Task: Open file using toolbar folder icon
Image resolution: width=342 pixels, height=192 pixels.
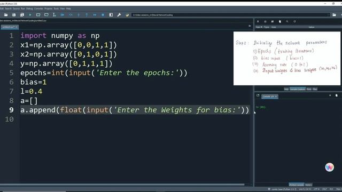Action: [6, 15]
